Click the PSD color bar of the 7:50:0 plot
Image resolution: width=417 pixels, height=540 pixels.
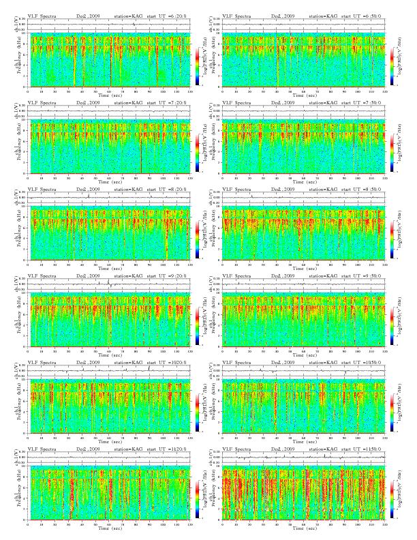click(x=392, y=153)
